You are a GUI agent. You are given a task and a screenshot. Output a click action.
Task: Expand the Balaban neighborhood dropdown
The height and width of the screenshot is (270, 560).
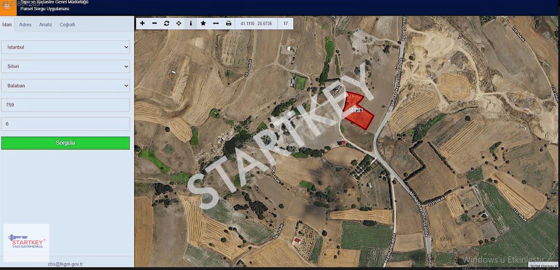coord(65,85)
